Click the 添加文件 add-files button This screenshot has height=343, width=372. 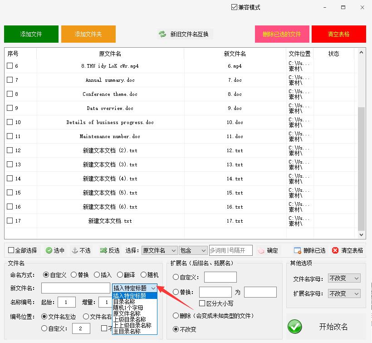pyautogui.click(x=31, y=34)
